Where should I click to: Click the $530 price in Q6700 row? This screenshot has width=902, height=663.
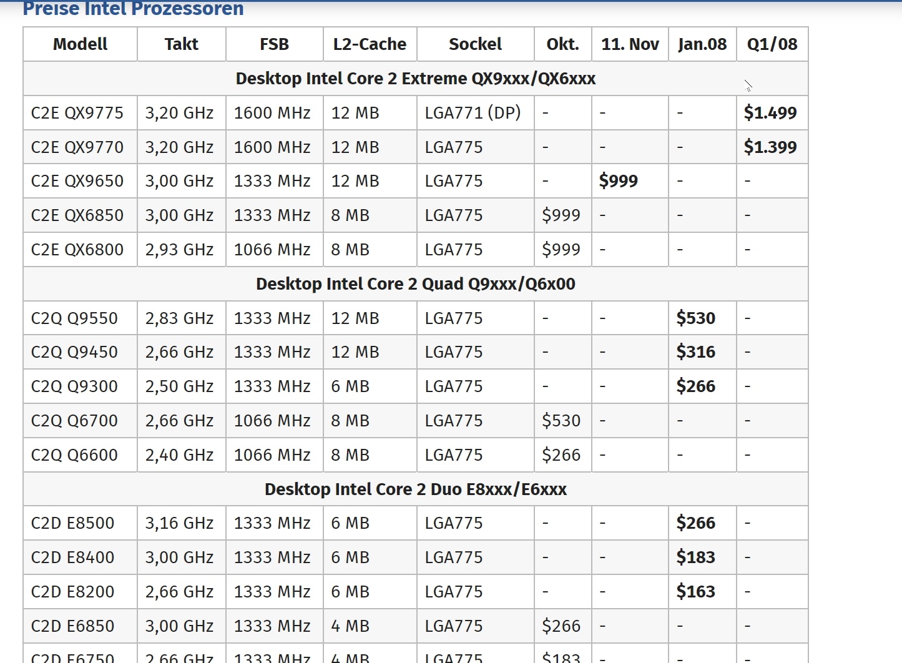point(561,421)
